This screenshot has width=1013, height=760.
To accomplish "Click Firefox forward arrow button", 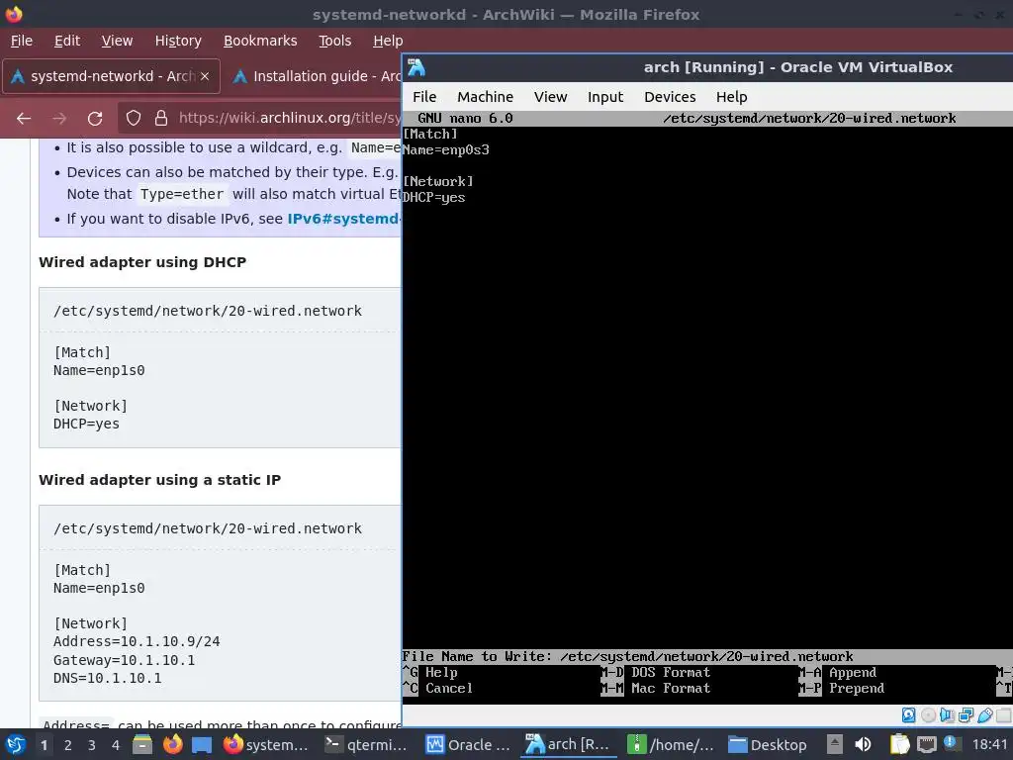I will click(x=59, y=119).
